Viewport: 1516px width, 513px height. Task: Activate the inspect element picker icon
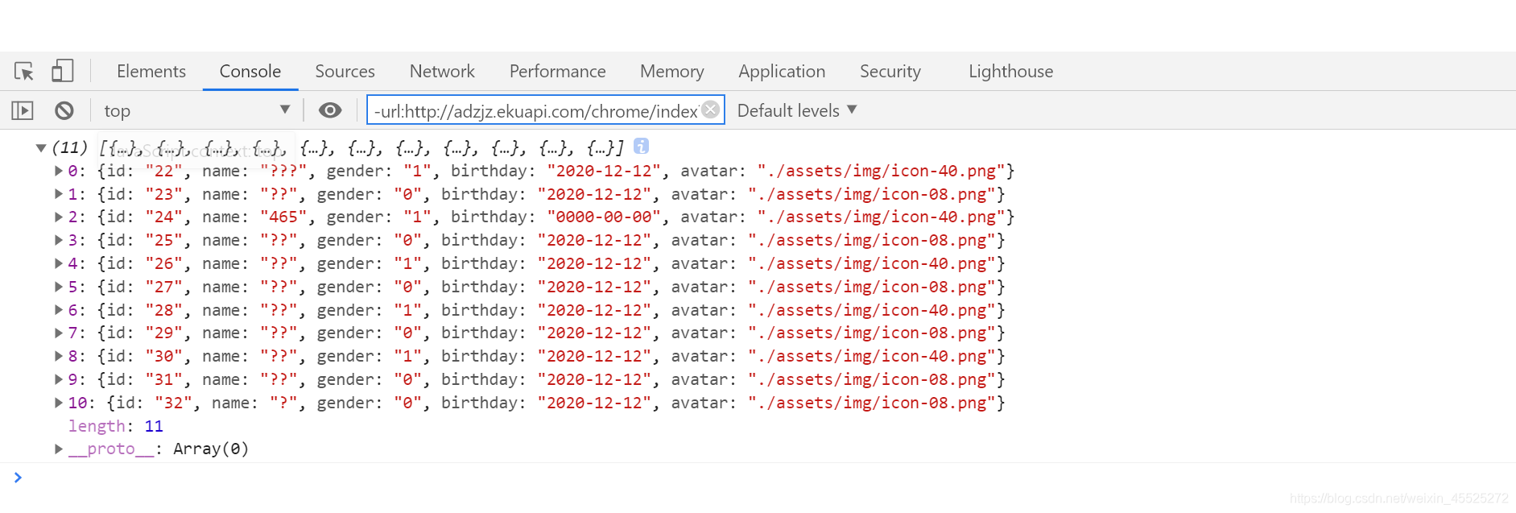click(24, 72)
